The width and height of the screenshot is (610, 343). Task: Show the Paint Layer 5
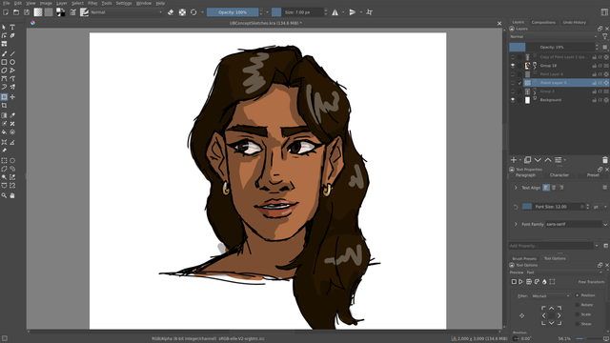[513, 83]
